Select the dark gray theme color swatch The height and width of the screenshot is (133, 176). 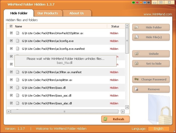click(x=149, y=3)
